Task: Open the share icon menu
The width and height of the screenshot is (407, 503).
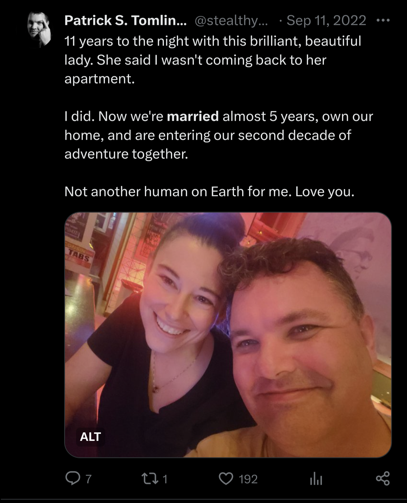Action: (x=383, y=479)
